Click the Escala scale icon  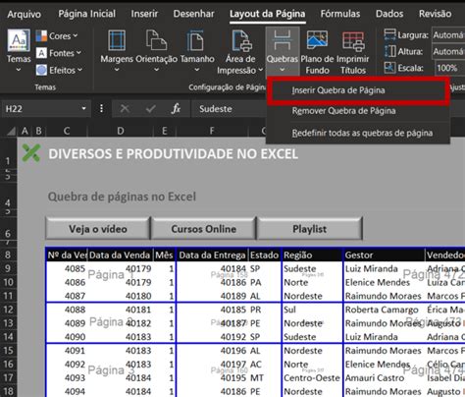coord(389,68)
